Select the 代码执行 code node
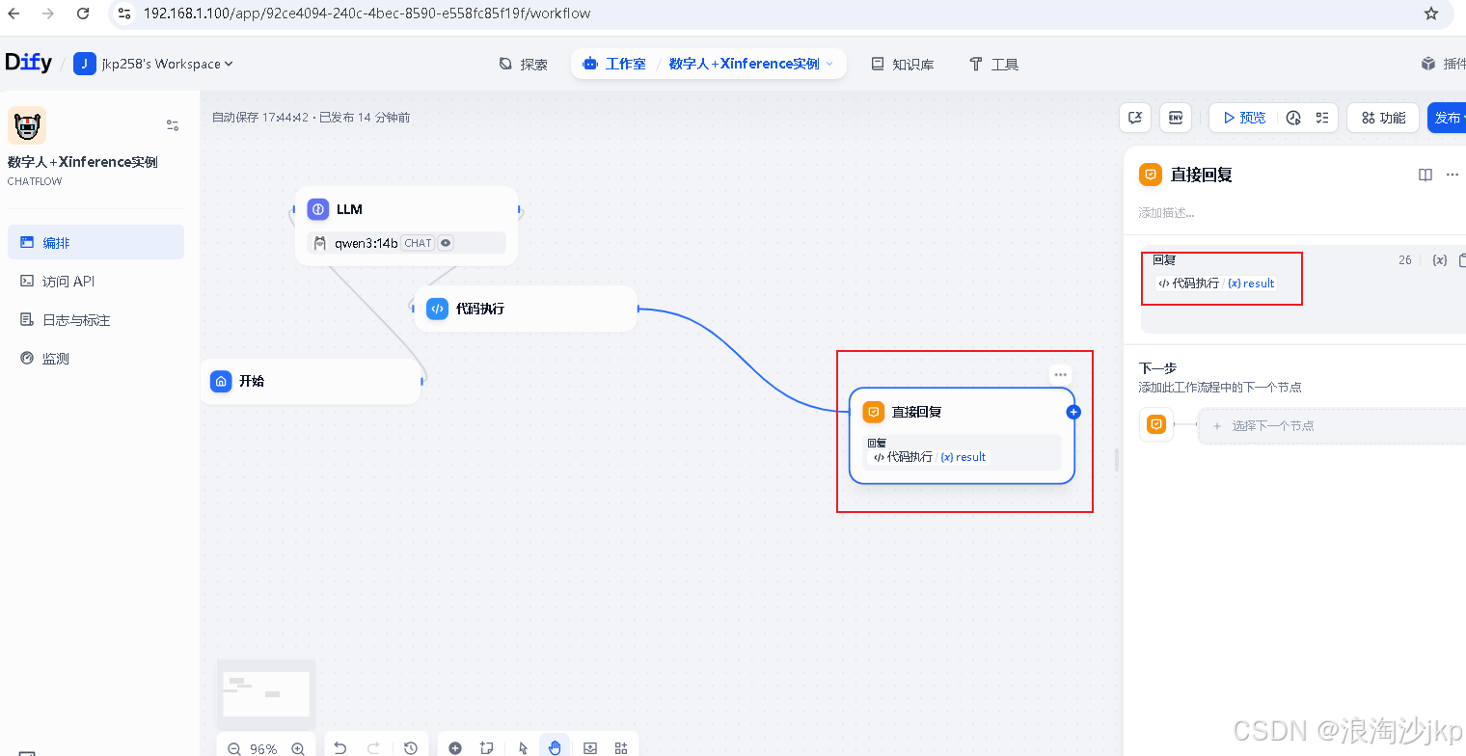1466x756 pixels. click(526, 309)
